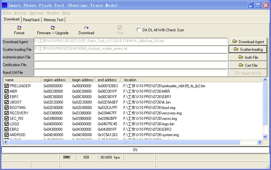This screenshot has width=271, height=170.
Task: Click the Format toolbar icon
Action: [x=19, y=30]
